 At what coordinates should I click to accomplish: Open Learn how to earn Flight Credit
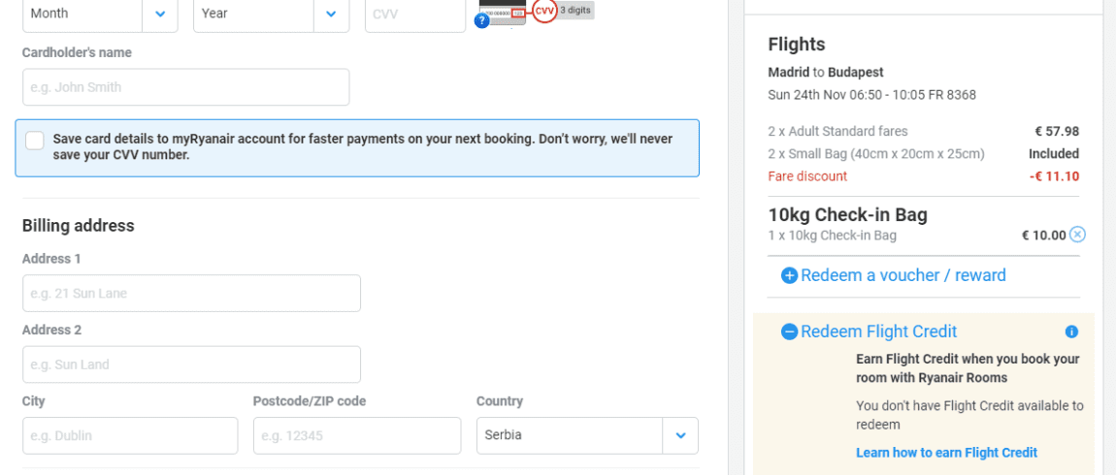click(x=946, y=453)
